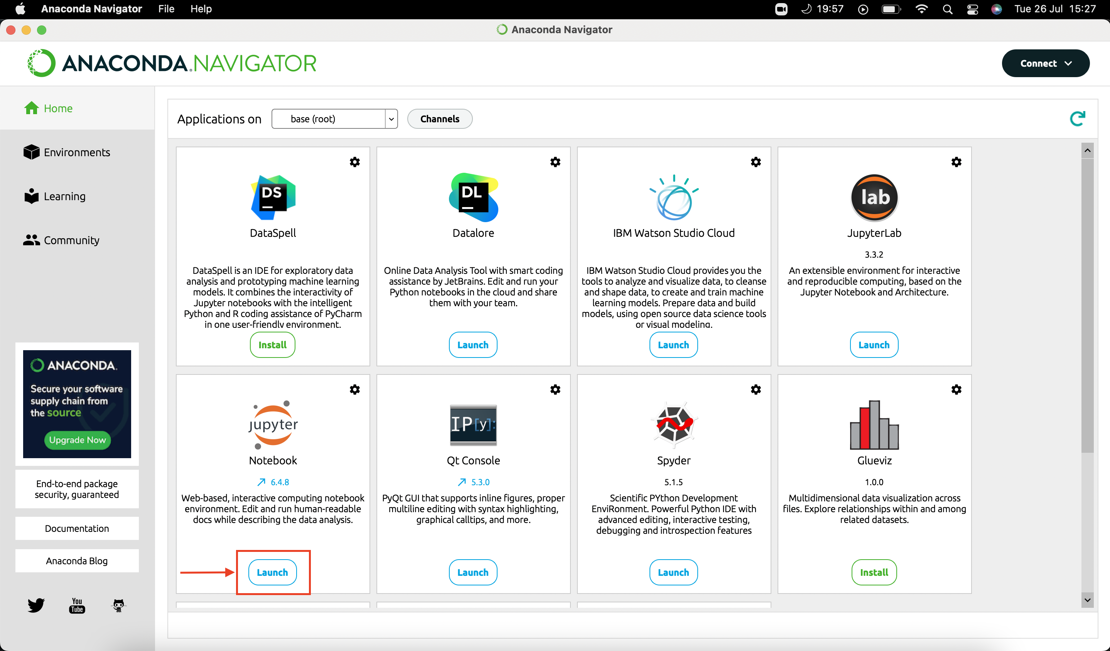Launch JupyterLab

tap(874, 345)
